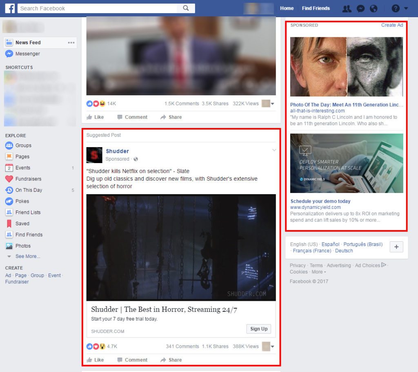Open the Messenger icon in top bar
The image size is (418, 372).
coord(360,9)
